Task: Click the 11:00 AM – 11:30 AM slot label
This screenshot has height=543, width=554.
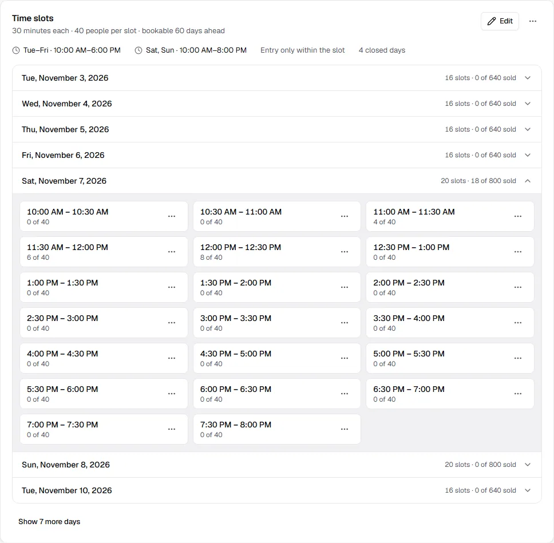Action: [414, 212]
